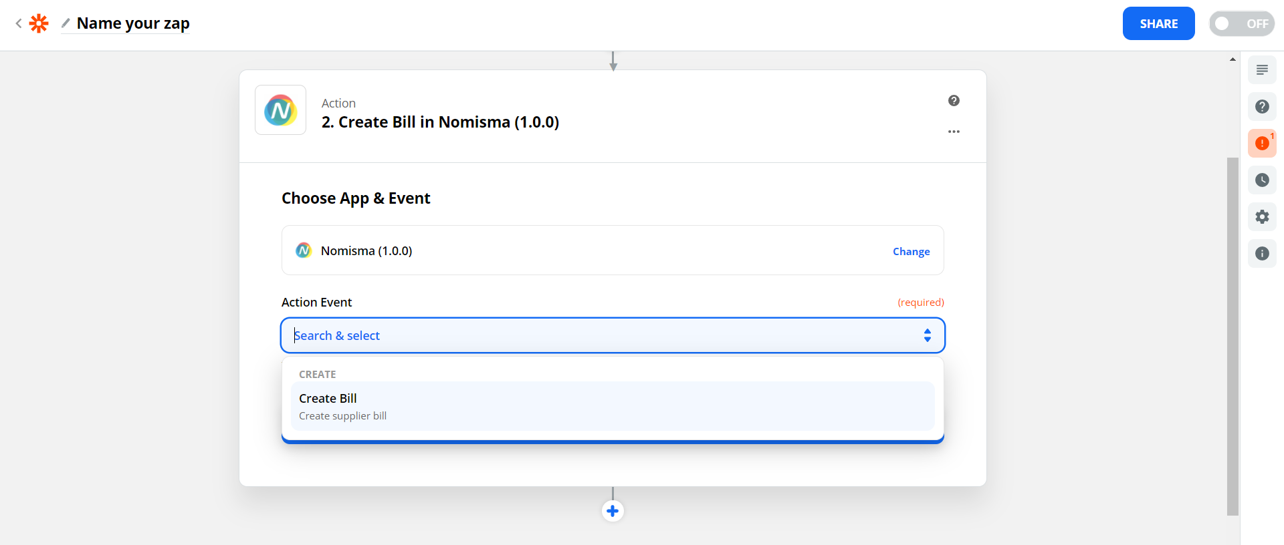Click '2. Create Bill in Nomisma (1.0.0)' title

pos(440,122)
